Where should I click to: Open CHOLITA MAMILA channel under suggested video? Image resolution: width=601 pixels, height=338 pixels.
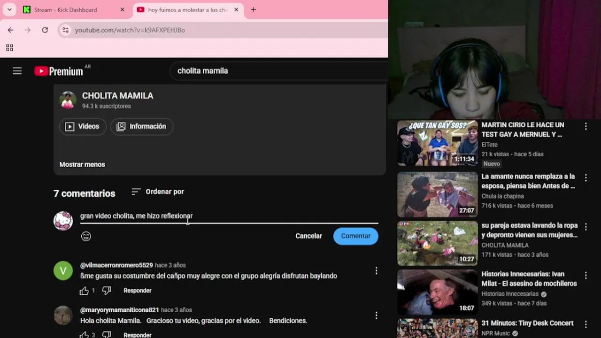(505, 245)
